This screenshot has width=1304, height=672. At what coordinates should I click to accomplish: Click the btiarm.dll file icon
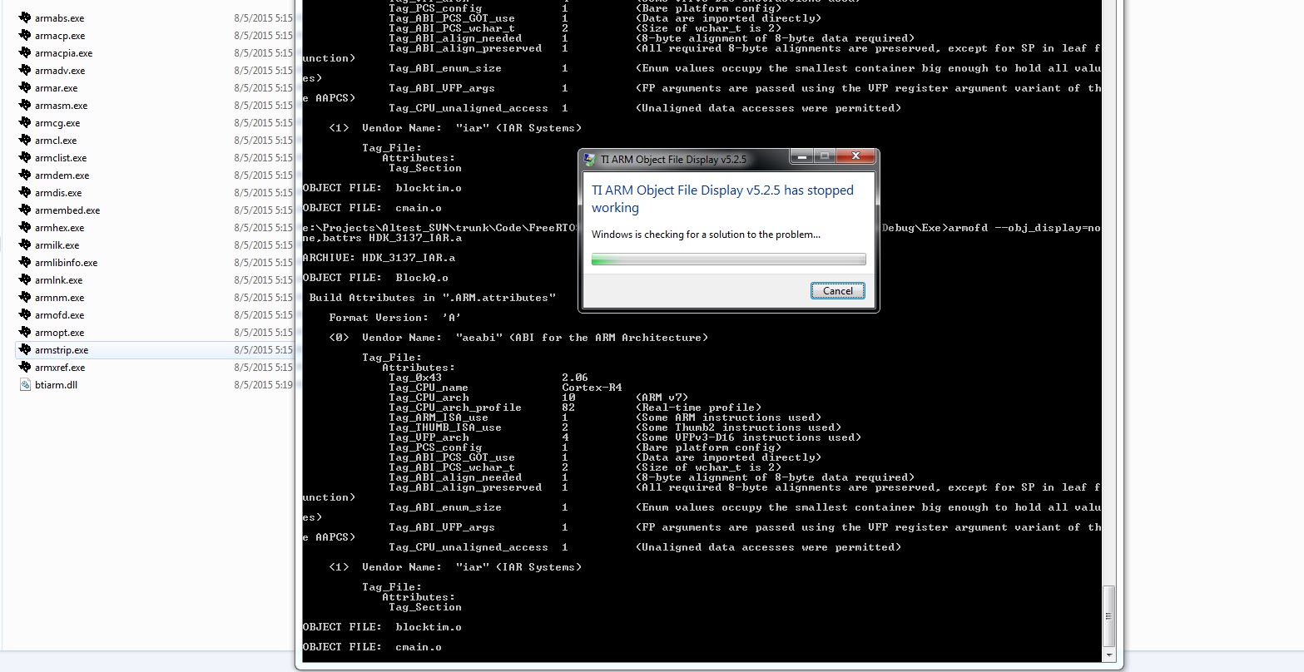tap(26, 385)
